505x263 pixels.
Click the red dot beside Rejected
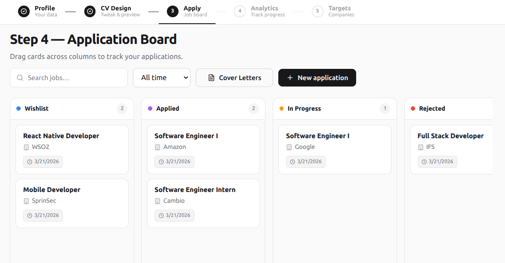(x=413, y=108)
